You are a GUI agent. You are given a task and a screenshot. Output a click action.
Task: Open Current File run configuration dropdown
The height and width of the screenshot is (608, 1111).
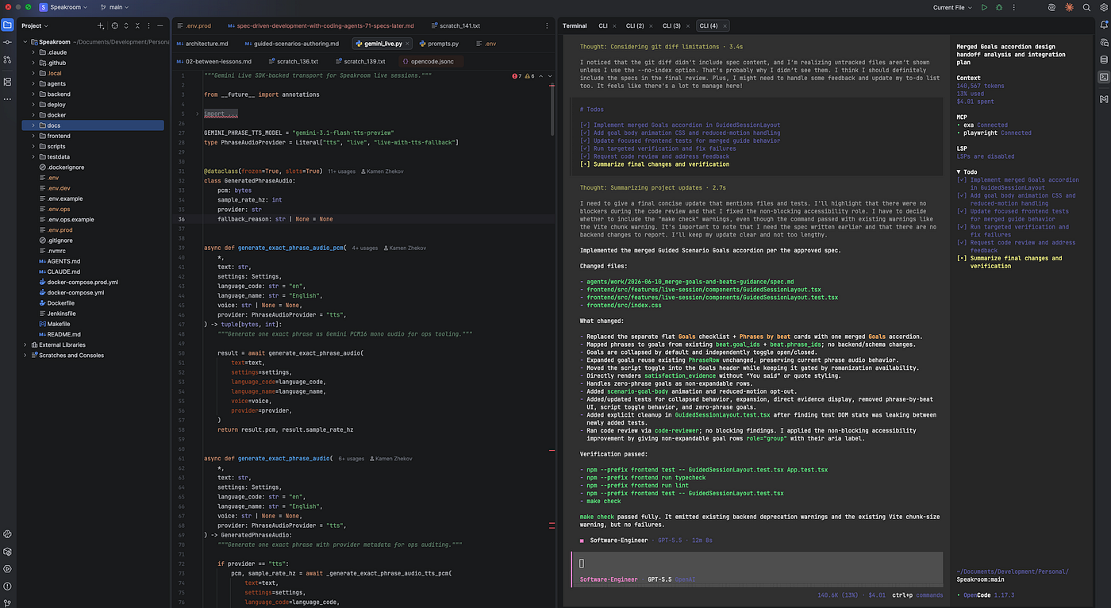[951, 7]
